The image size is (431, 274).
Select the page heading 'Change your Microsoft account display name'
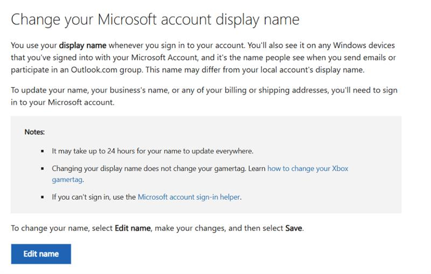pos(155,20)
